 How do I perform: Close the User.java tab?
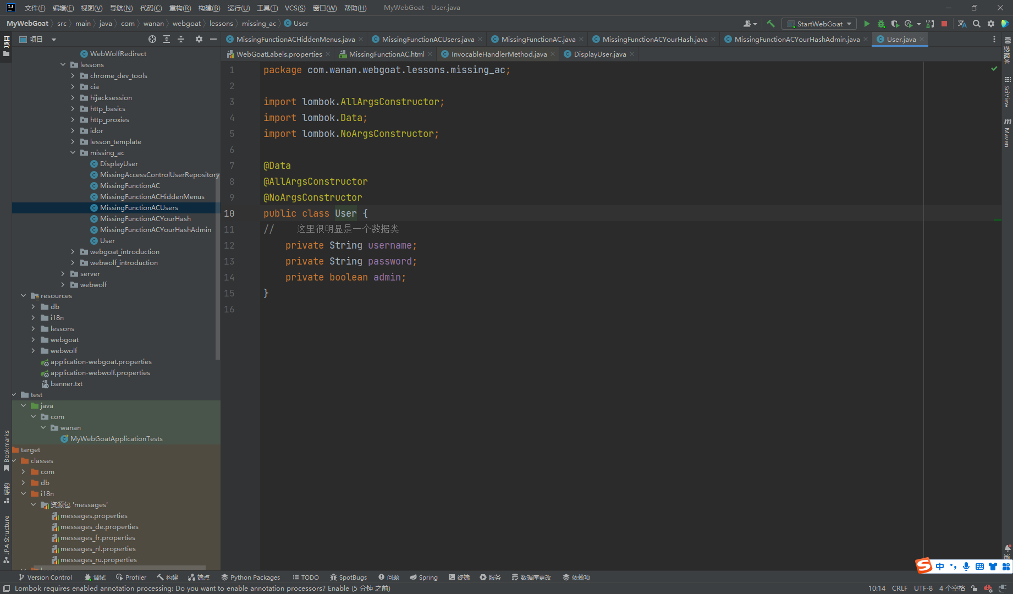click(922, 39)
